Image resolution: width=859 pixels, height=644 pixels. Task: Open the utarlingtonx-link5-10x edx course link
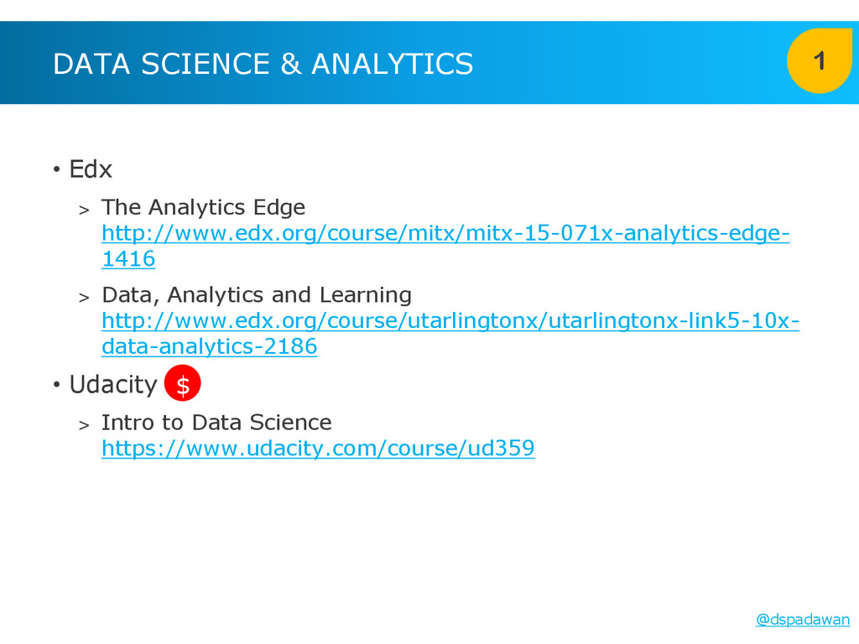pyautogui.click(x=450, y=321)
